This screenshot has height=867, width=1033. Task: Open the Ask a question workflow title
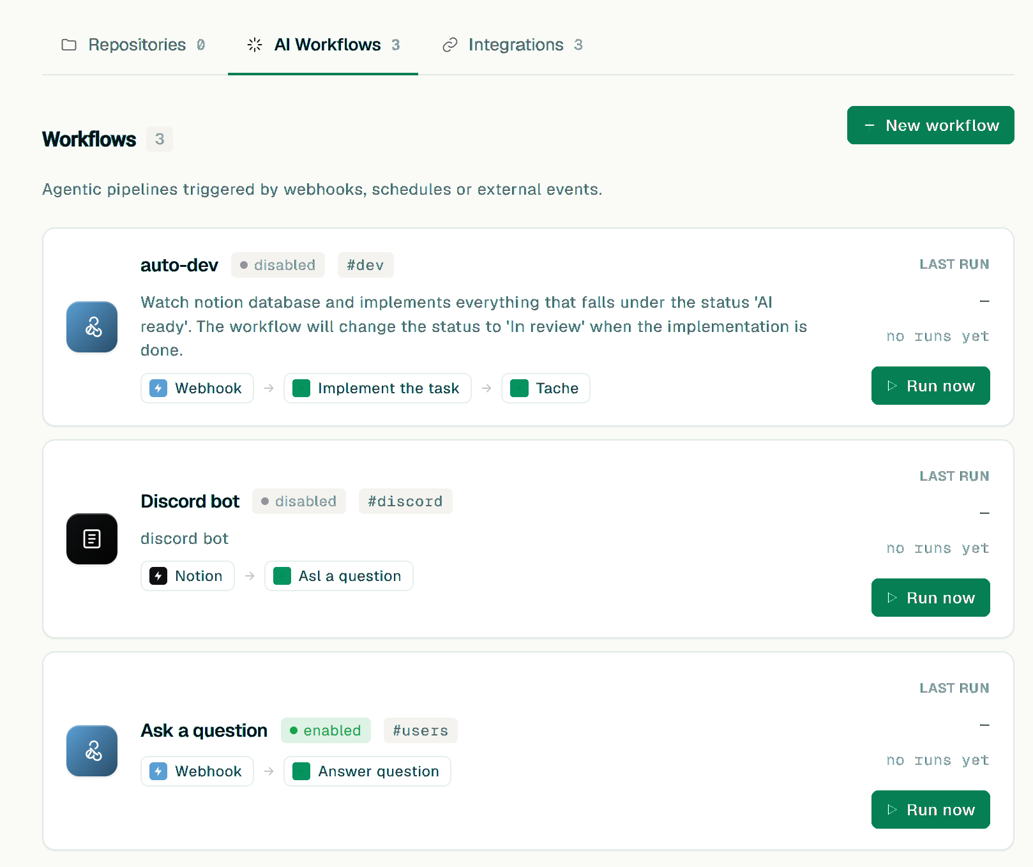(204, 730)
